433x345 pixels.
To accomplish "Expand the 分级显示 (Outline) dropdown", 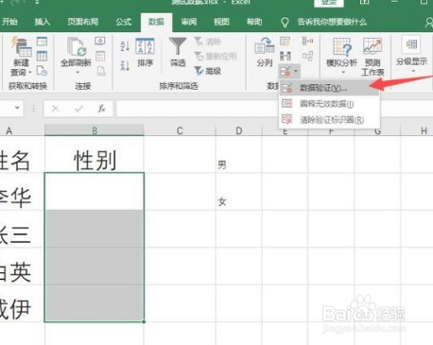I will (413, 72).
